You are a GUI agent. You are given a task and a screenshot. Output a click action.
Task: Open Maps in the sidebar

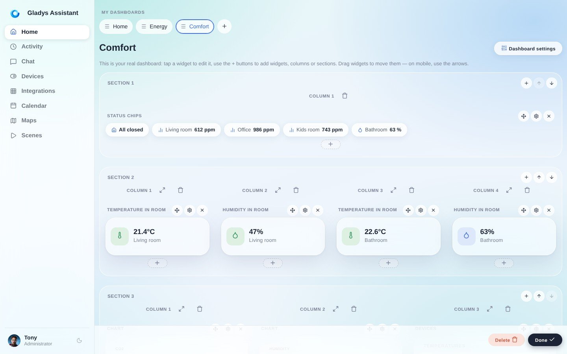tap(47, 120)
